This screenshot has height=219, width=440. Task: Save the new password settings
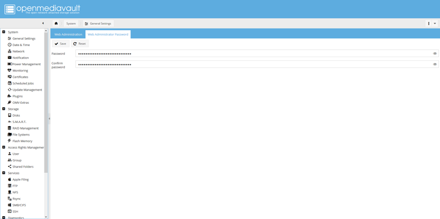(61, 44)
